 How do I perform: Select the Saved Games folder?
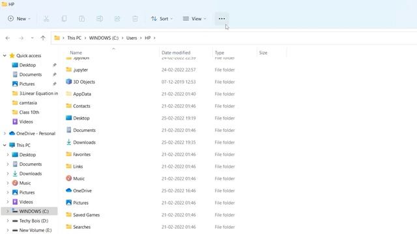[x=86, y=215]
